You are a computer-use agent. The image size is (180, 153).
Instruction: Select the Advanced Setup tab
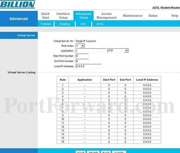coord(83,15)
